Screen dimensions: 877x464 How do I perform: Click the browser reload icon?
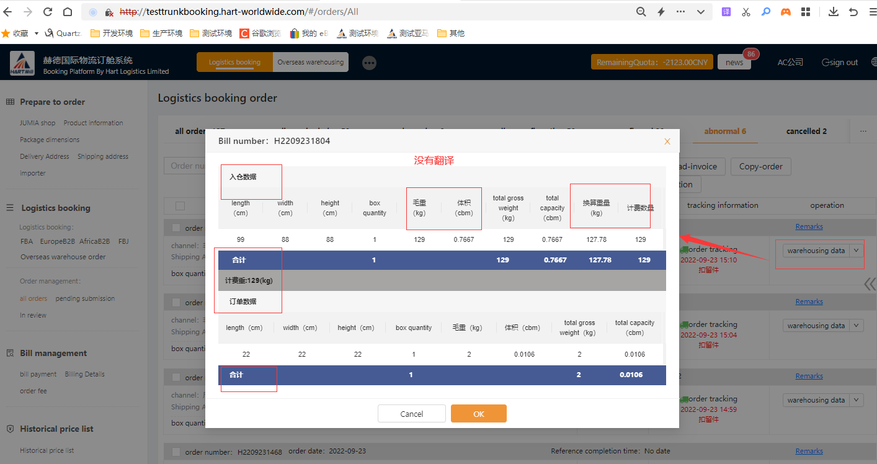pos(48,12)
